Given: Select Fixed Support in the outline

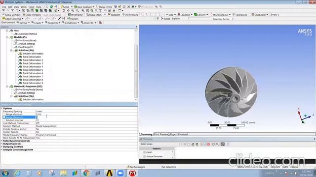Looking at the screenshot, I should [25, 47].
